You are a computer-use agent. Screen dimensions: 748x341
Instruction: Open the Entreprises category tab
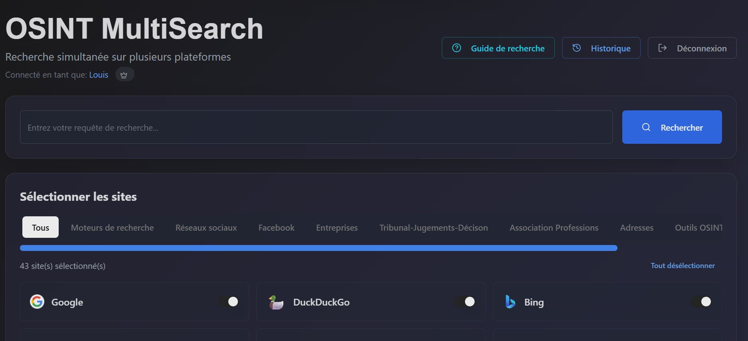tap(336, 227)
